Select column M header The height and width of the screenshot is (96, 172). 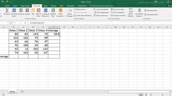coord(116,27)
